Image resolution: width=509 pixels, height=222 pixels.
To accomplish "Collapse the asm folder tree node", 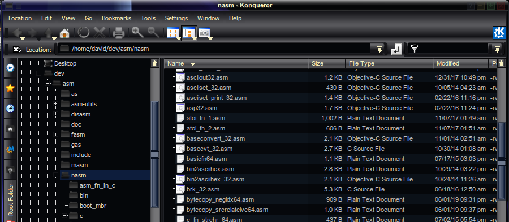I will click(48, 84).
